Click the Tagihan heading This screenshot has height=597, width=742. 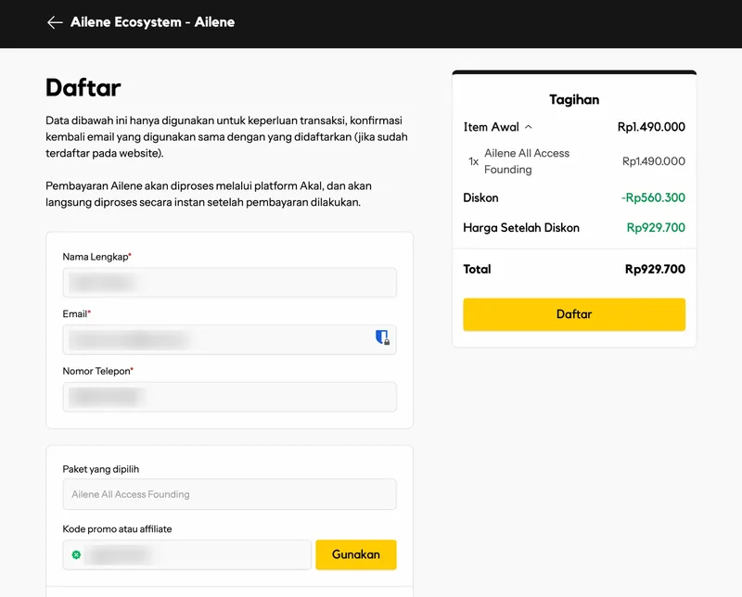tap(574, 99)
